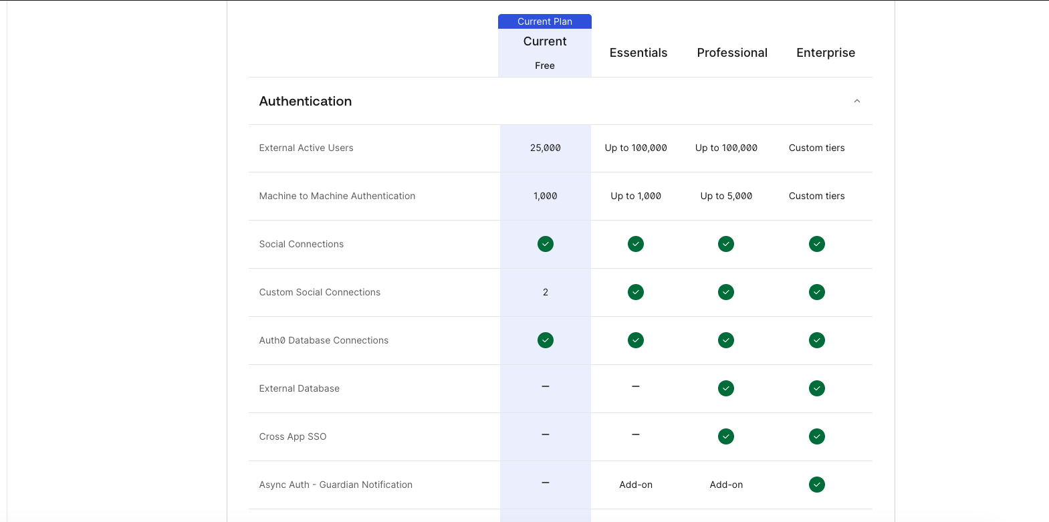1049x522 pixels.
Task: Click External Database checkmark under Professional
Action: point(726,388)
